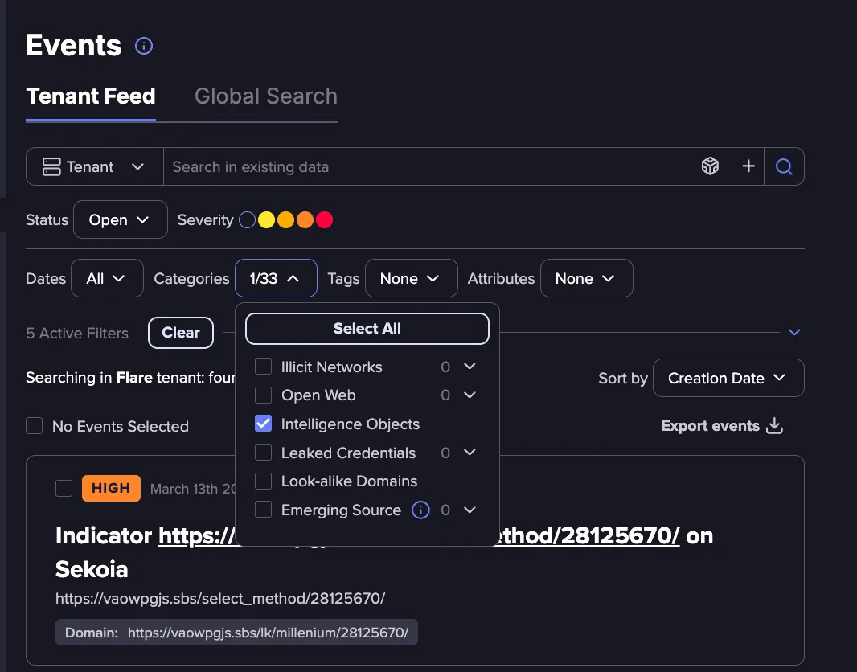Switch to the Global Search tab
This screenshot has height=672, width=857.
[x=266, y=96]
